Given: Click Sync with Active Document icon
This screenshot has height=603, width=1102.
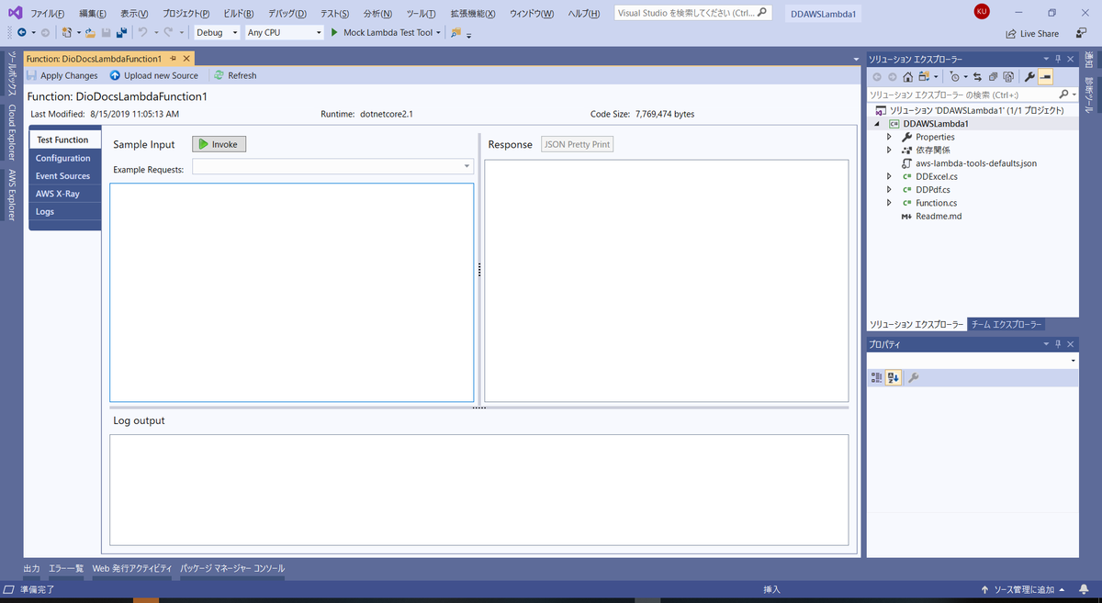Looking at the screenshot, I should click(x=977, y=77).
